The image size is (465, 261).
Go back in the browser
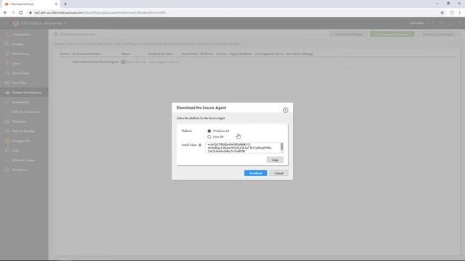click(x=5, y=13)
